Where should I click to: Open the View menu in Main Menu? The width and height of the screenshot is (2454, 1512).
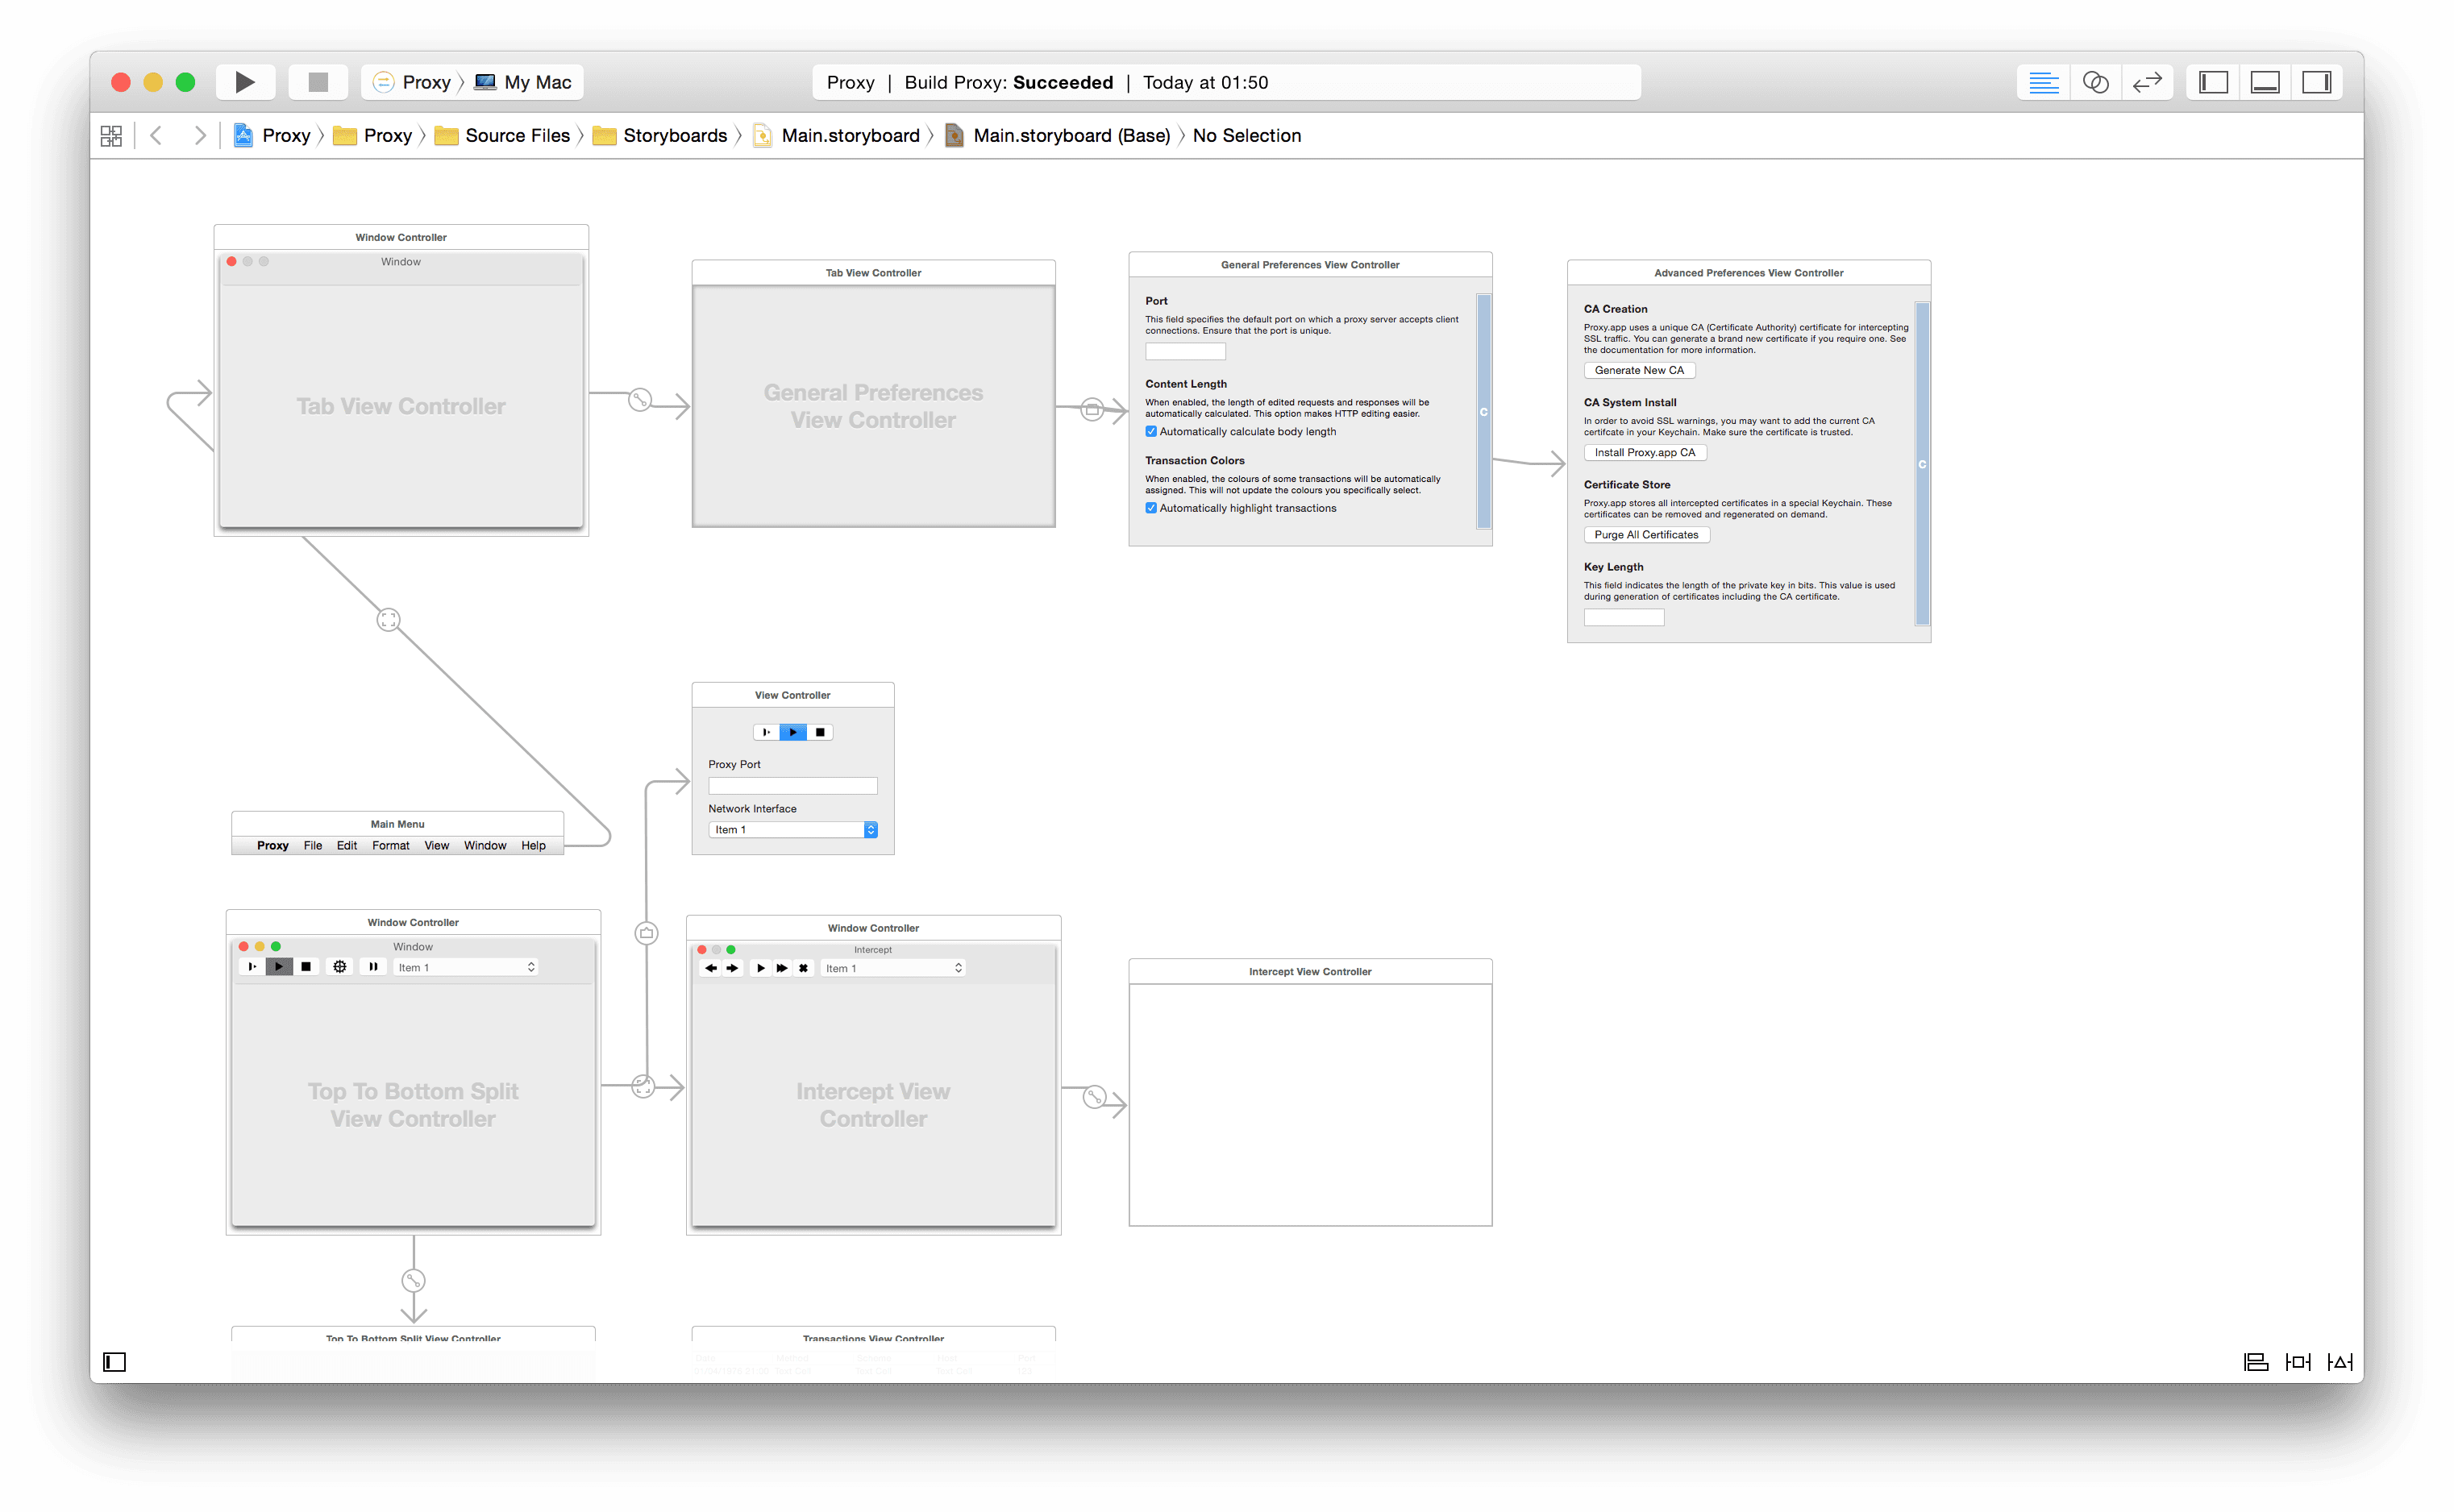[437, 846]
